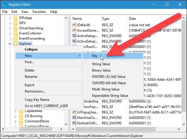The width and height of the screenshot is (187, 139).
Task: Click the DWORD icon beside MachineOo value
Action: coord(74,118)
